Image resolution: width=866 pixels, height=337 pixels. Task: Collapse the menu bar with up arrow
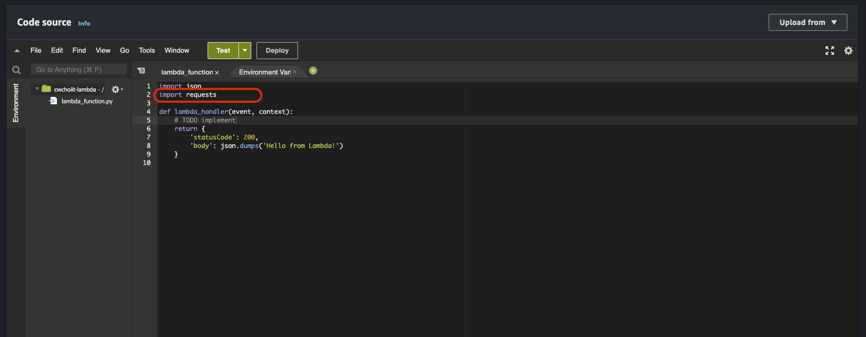point(17,51)
